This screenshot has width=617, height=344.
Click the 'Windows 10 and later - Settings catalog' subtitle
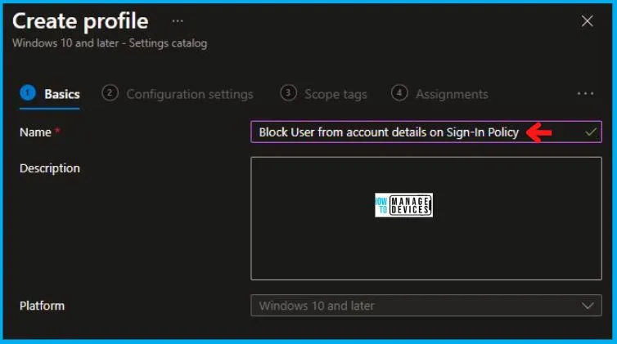(110, 43)
